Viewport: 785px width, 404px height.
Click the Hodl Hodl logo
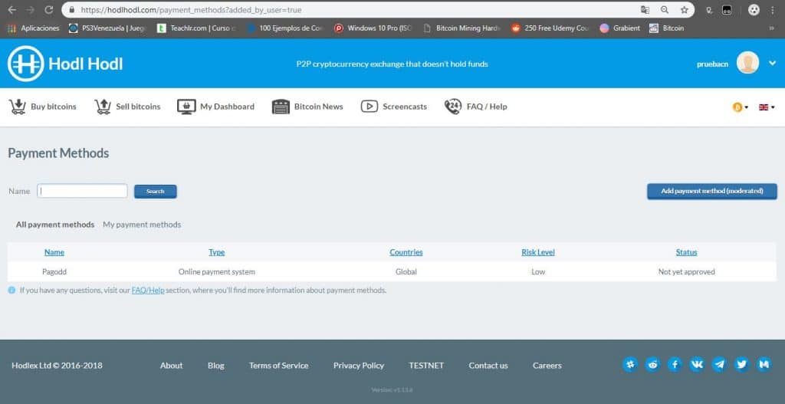[x=65, y=64]
